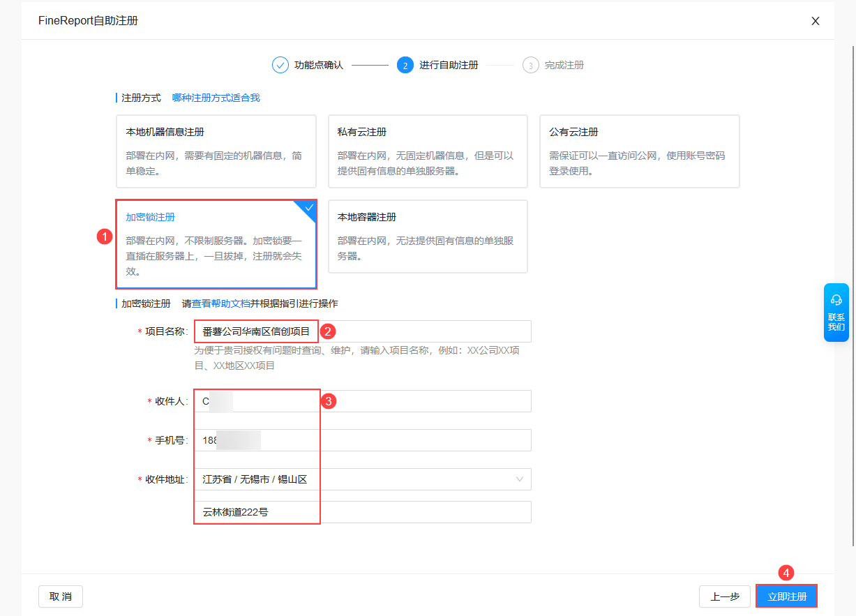This screenshot has height=616, width=856.
Task: Select the 公有云注册 card
Action: click(x=640, y=151)
